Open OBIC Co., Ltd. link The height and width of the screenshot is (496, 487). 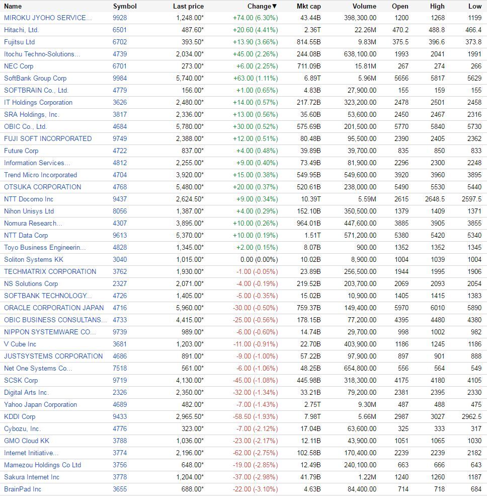25,126
